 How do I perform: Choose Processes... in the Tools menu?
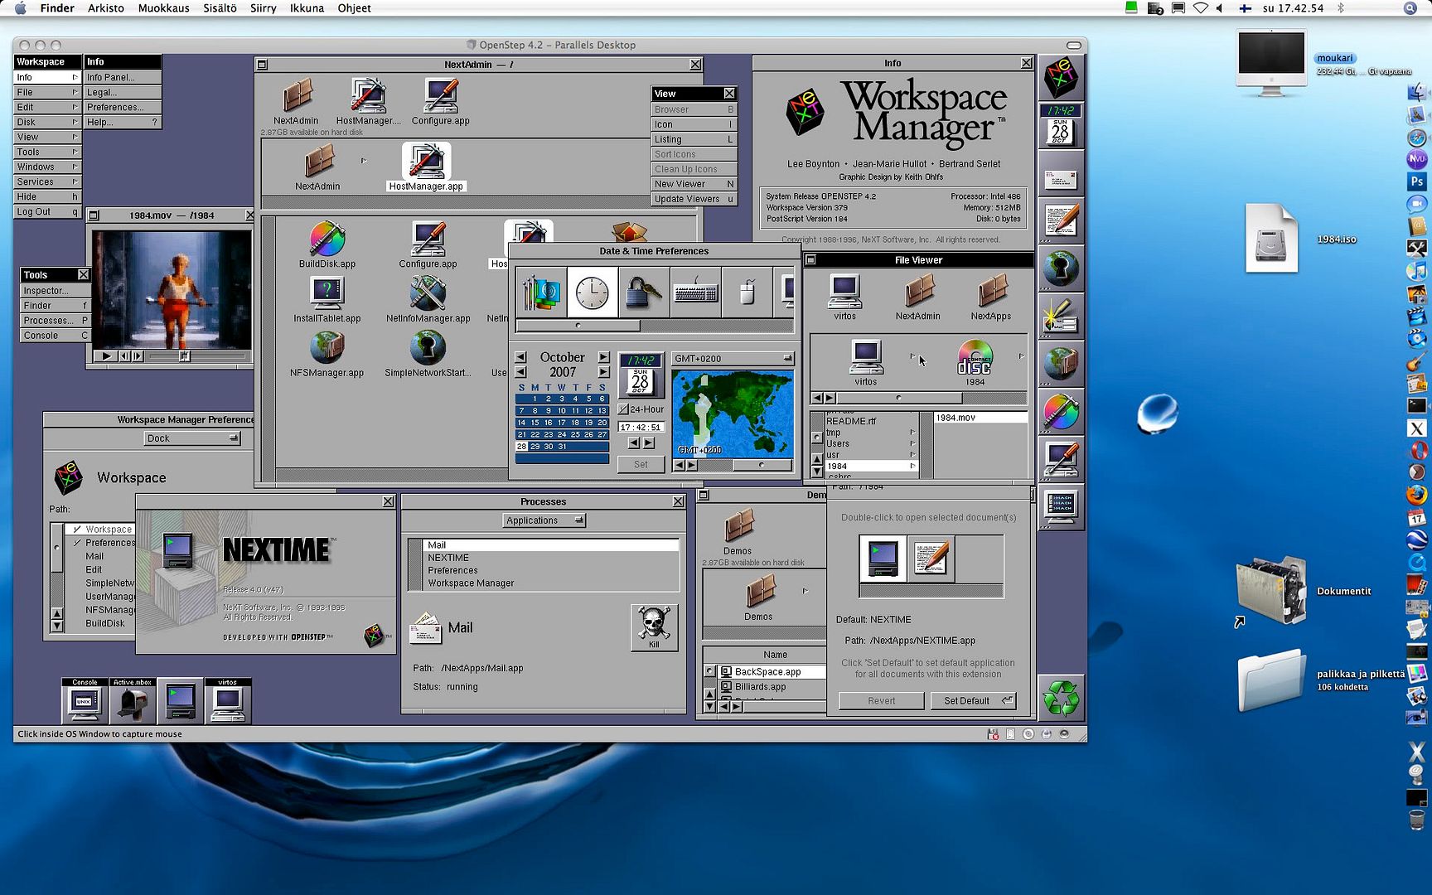56,321
